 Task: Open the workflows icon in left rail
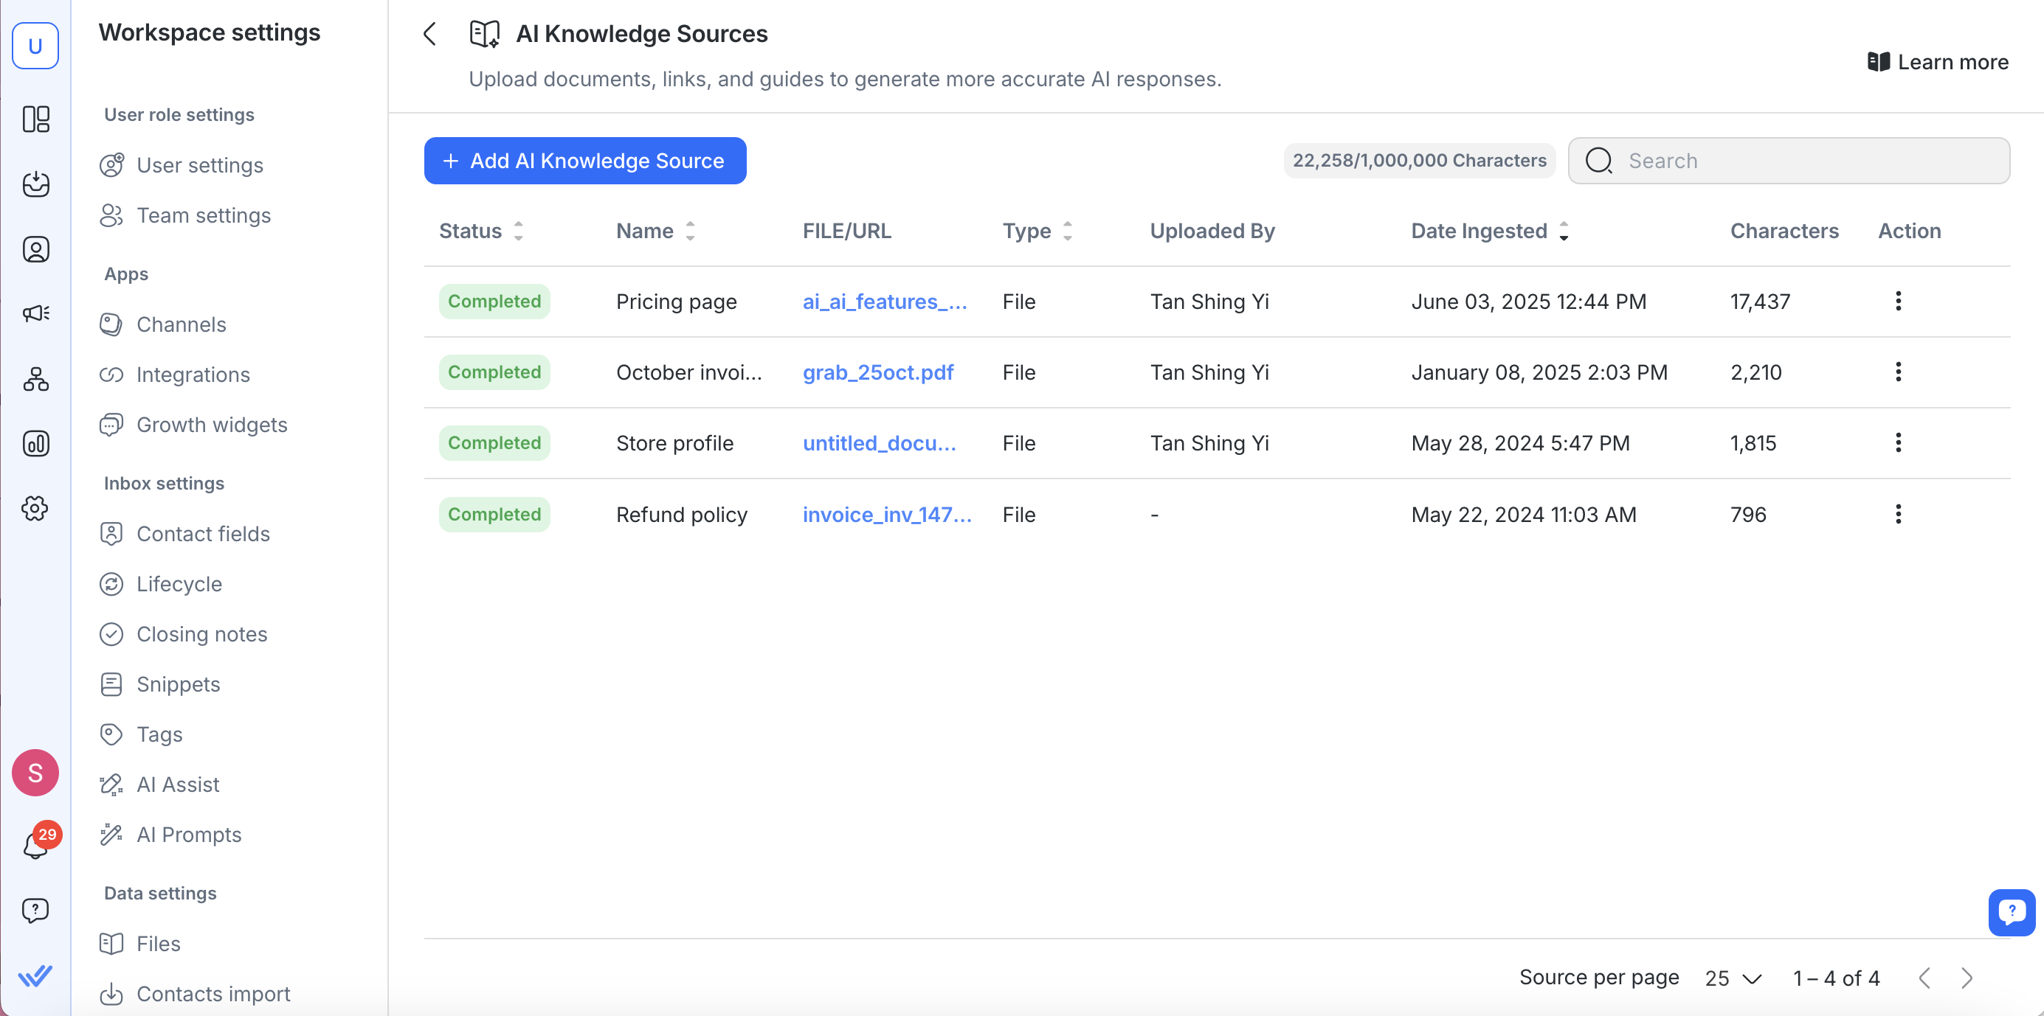35,379
